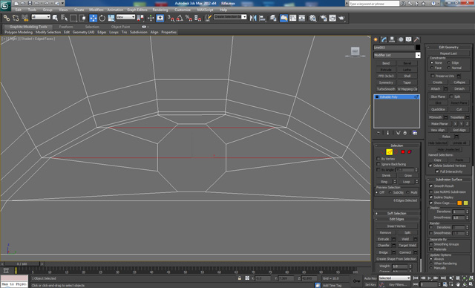Viewport: 475px width, 288px height.
Task: Collapse the Subdivision Surface rollout
Action: point(448,180)
